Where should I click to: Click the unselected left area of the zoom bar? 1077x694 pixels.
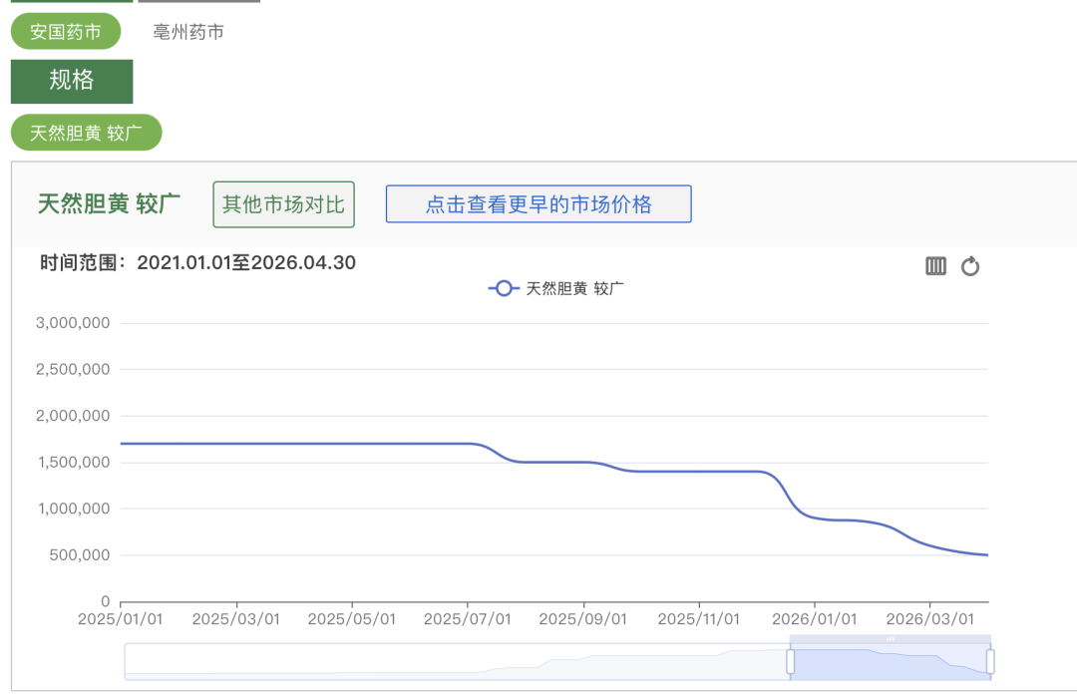click(x=449, y=662)
